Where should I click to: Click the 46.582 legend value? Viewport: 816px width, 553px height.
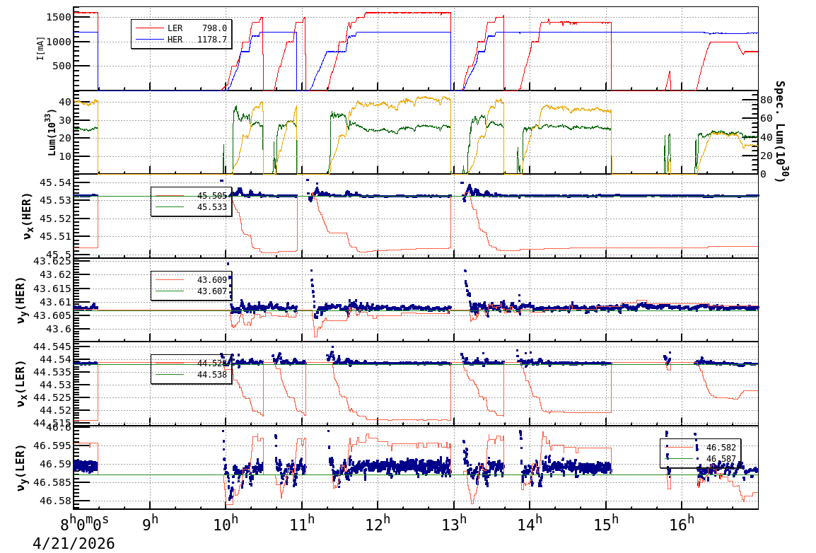(721, 448)
